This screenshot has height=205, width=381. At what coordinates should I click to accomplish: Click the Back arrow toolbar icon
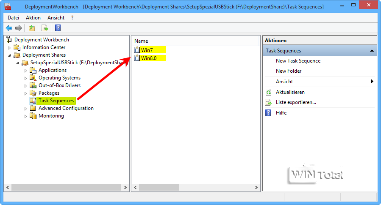(9, 28)
